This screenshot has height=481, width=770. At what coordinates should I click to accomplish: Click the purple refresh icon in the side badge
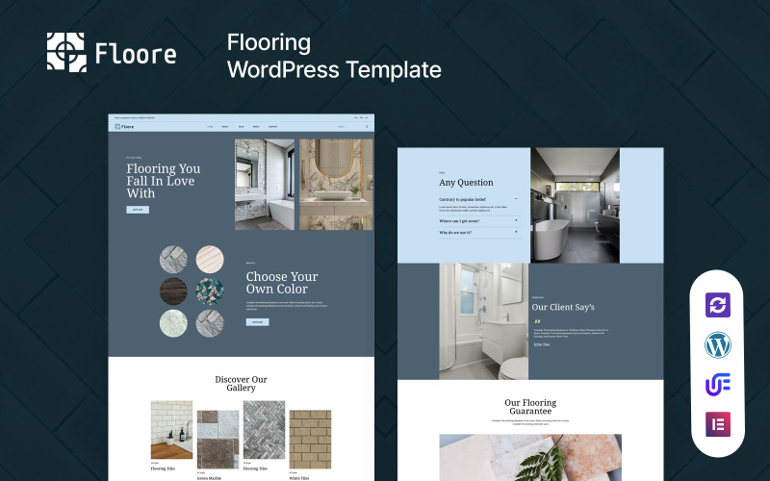point(718,305)
